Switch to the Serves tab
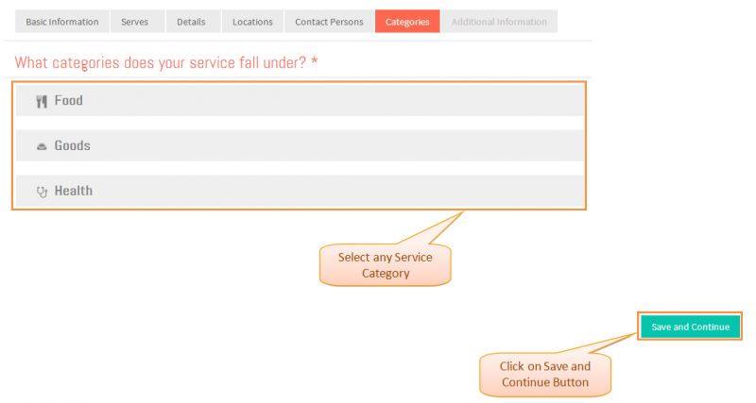Screen dimensions: 756x403 [137, 22]
